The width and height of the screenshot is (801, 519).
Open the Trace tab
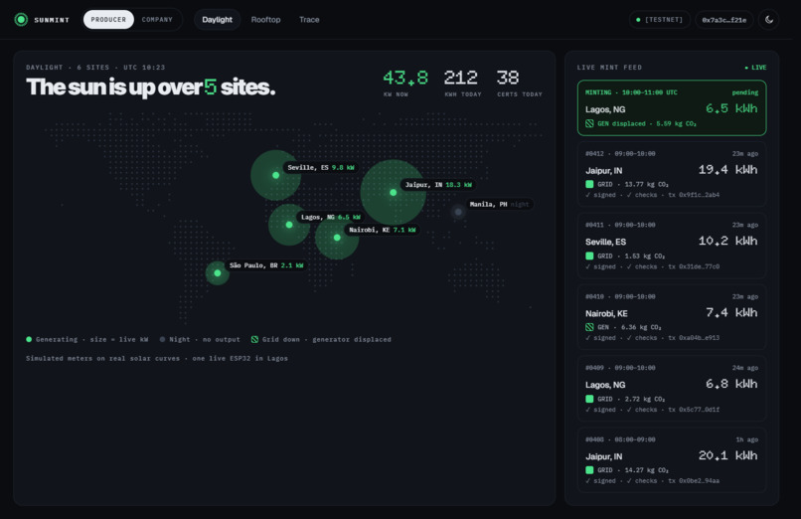click(x=309, y=20)
